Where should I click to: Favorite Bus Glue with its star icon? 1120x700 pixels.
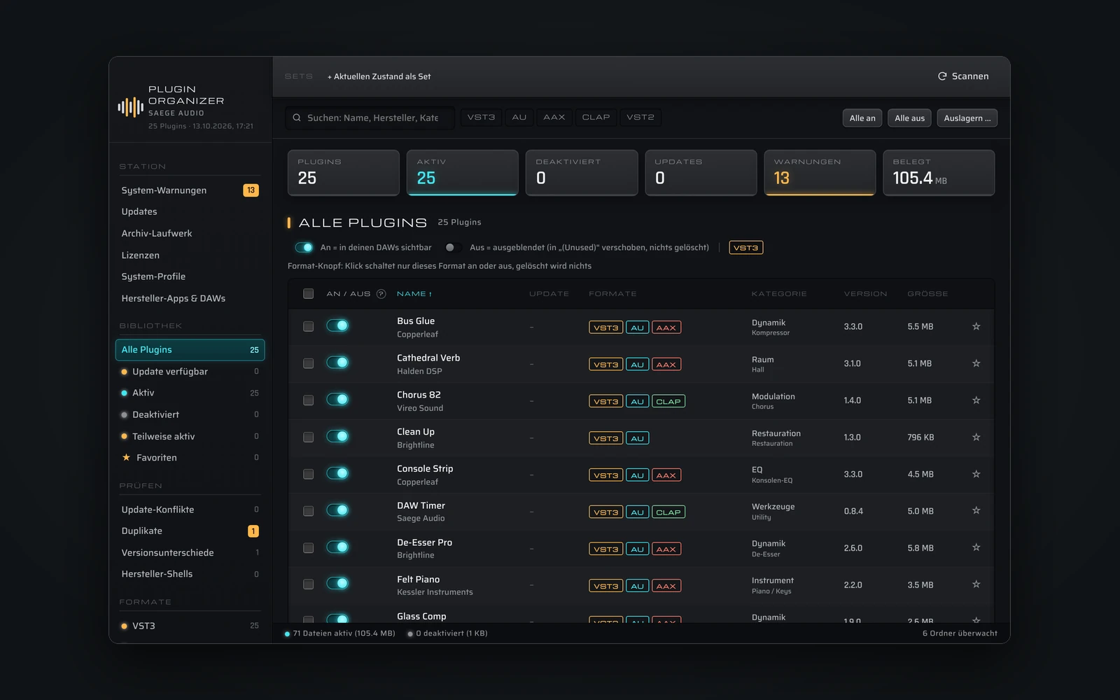(976, 326)
